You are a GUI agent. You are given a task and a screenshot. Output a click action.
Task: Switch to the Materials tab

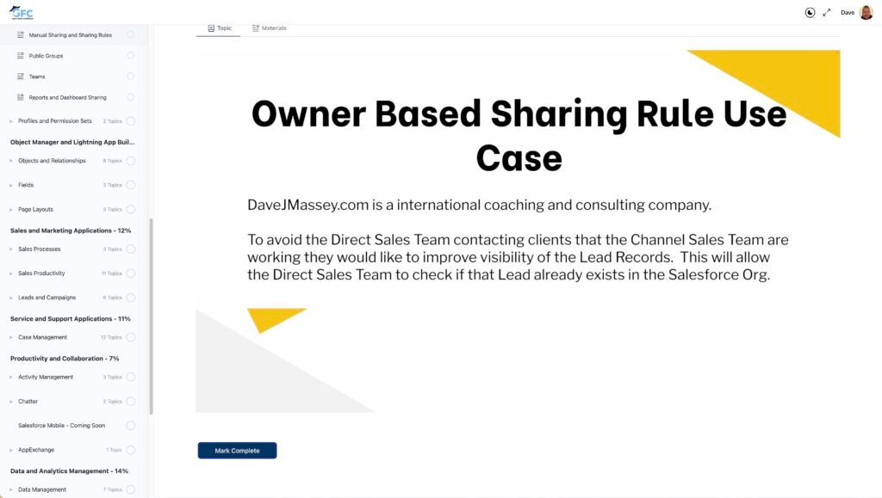pos(270,28)
